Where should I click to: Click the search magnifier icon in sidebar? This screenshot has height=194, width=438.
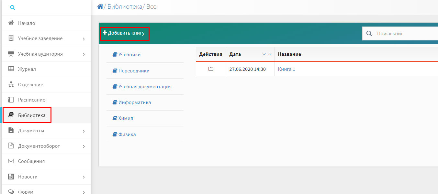(12, 7)
